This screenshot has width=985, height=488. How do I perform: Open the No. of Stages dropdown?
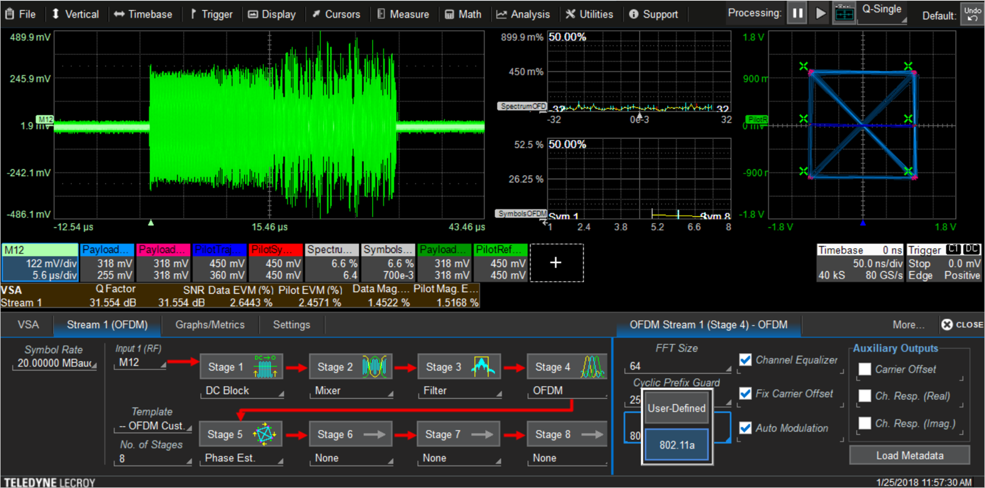click(x=153, y=459)
